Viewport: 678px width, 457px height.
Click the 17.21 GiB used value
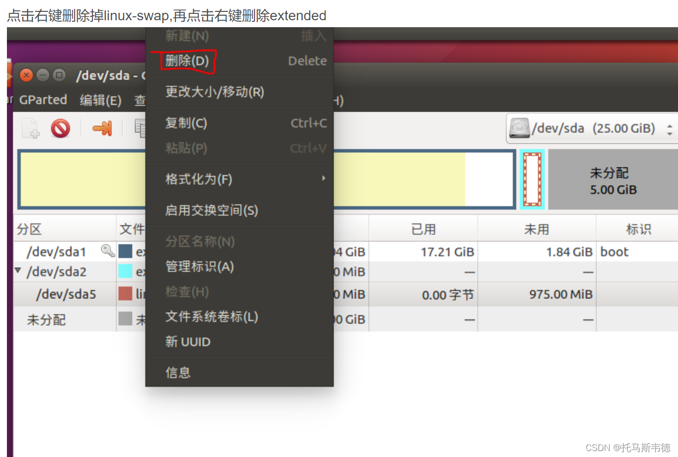tap(447, 252)
